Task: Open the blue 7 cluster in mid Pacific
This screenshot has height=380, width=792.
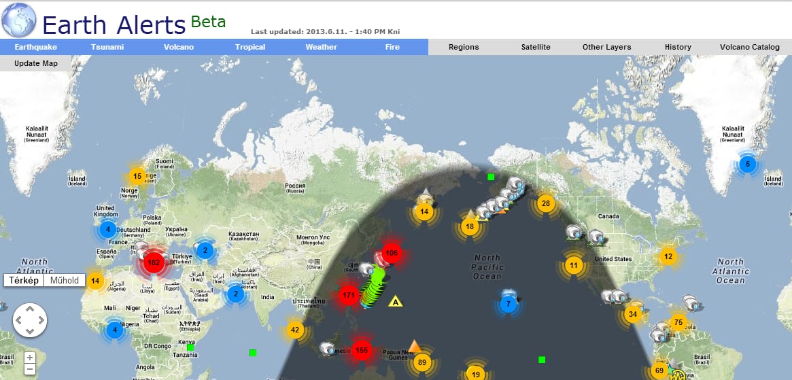Action: (x=509, y=304)
